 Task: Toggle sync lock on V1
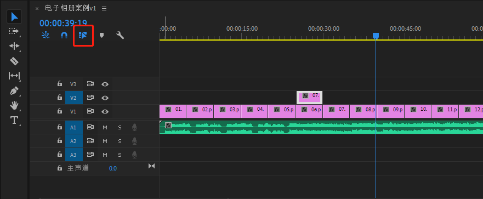coord(90,111)
